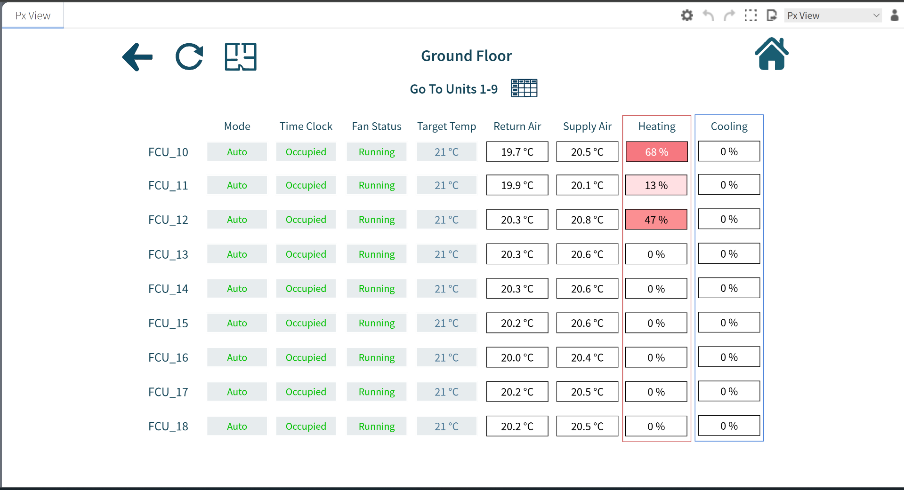Viewport: 904px width, 490px height.
Task: Click the FCU_10 heating 68 % indicator
Action: pyautogui.click(x=656, y=152)
